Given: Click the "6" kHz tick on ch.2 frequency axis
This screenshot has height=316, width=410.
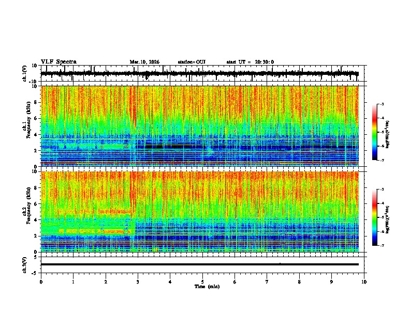Looking at the screenshot, I should (36, 204).
